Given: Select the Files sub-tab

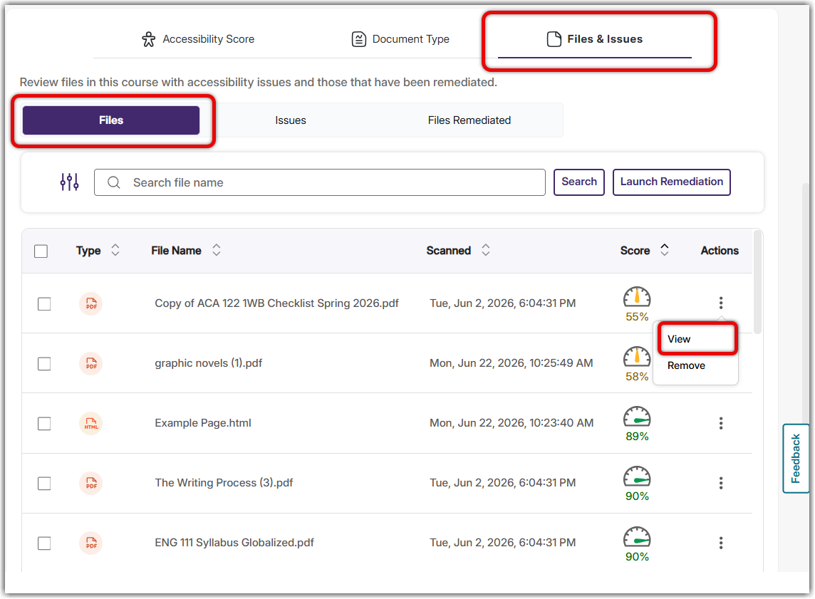Looking at the screenshot, I should pos(111,120).
